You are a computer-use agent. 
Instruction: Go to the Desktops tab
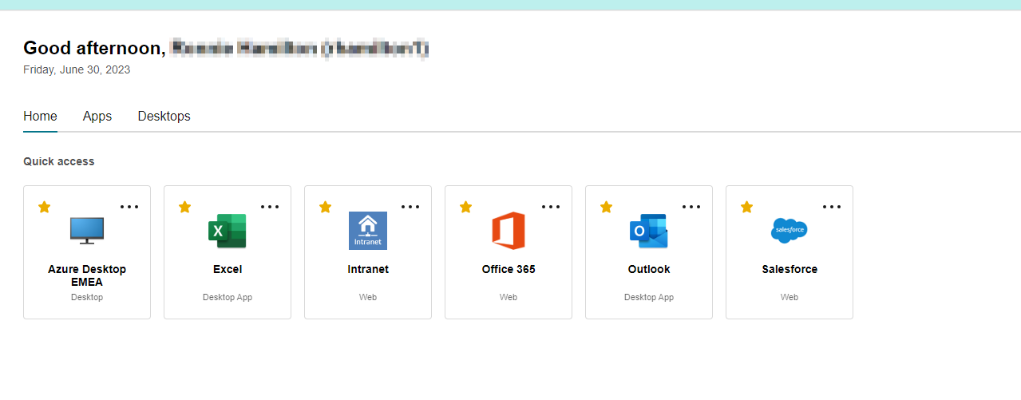tap(164, 117)
